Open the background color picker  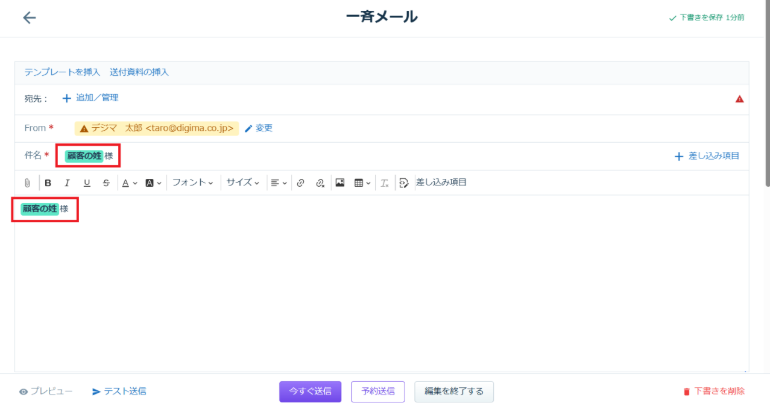[x=154, y=183]
